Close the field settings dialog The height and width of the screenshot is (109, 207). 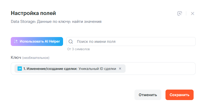[x=193, y=14]
